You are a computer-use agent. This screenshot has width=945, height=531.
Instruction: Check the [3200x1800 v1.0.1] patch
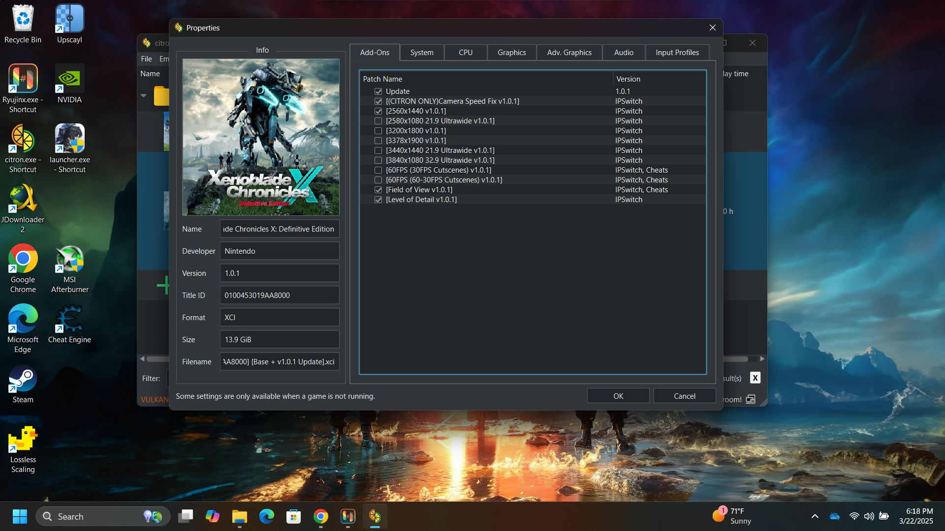tap(378, 131)
